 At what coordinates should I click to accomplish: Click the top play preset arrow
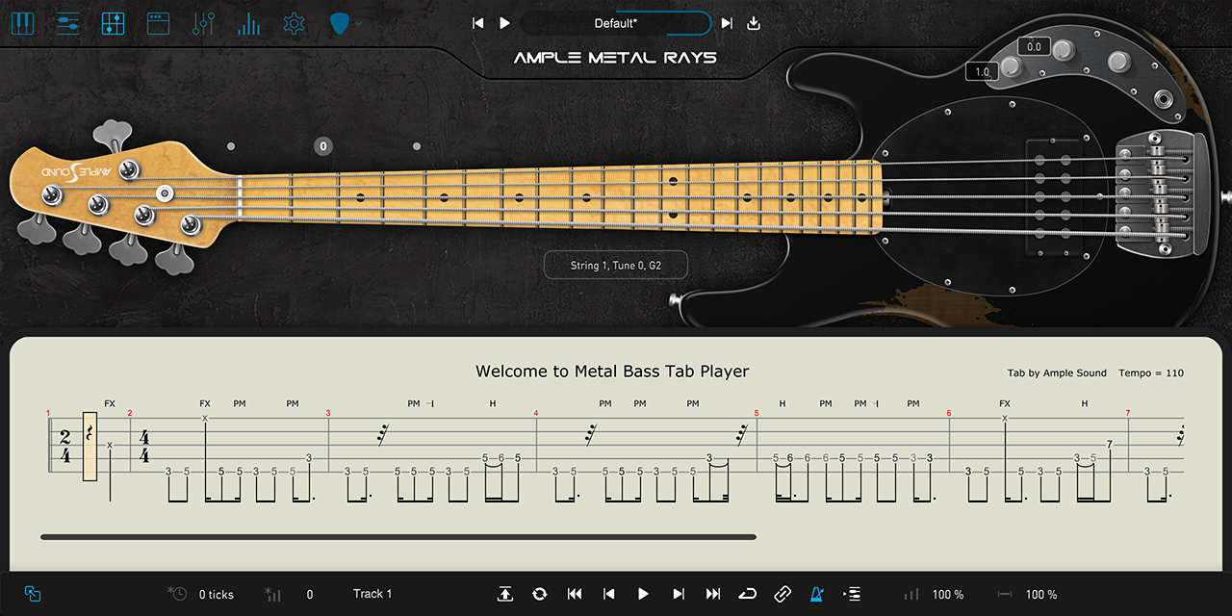504,23
